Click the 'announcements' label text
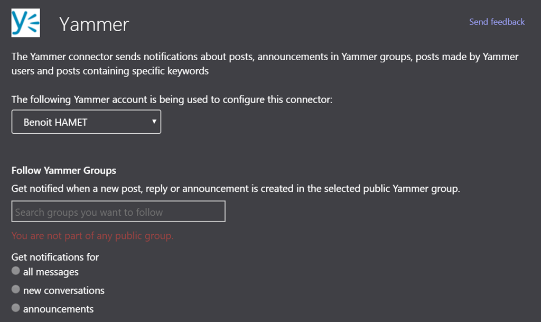 pyautogui.click(x=58, y=309)
